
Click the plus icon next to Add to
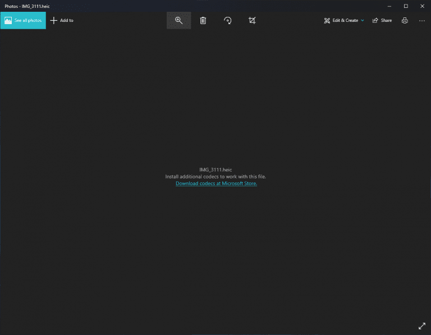pos(54,20)
